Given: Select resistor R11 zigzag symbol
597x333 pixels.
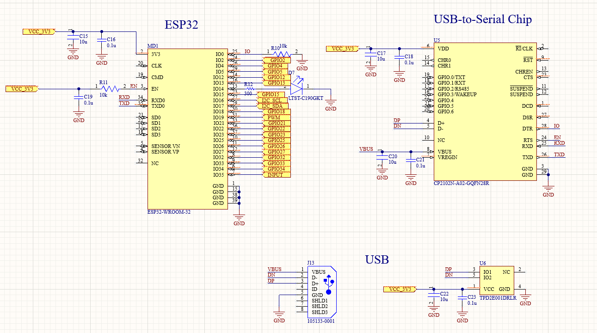Looking at the screenshot, I should pos(110,89).
